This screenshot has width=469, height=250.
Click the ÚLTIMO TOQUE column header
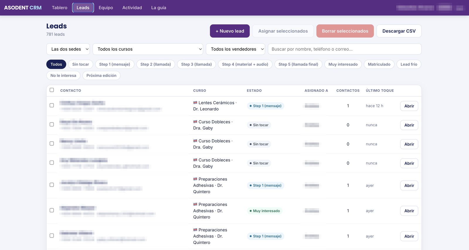[380, 91]
